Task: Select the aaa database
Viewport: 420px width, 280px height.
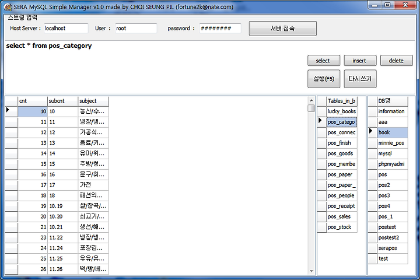Action: click(x=393, y=122)
